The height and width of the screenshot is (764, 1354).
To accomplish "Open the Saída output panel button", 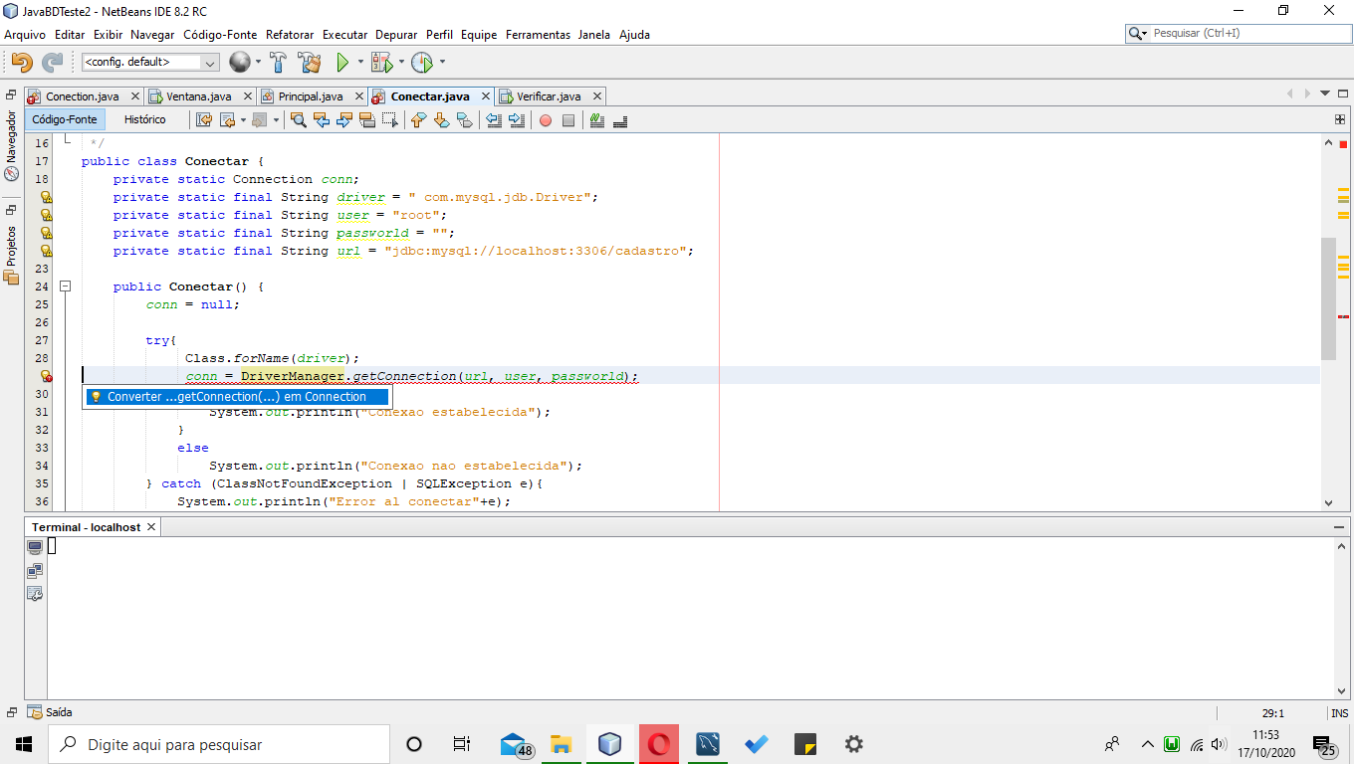I will 50,712.
